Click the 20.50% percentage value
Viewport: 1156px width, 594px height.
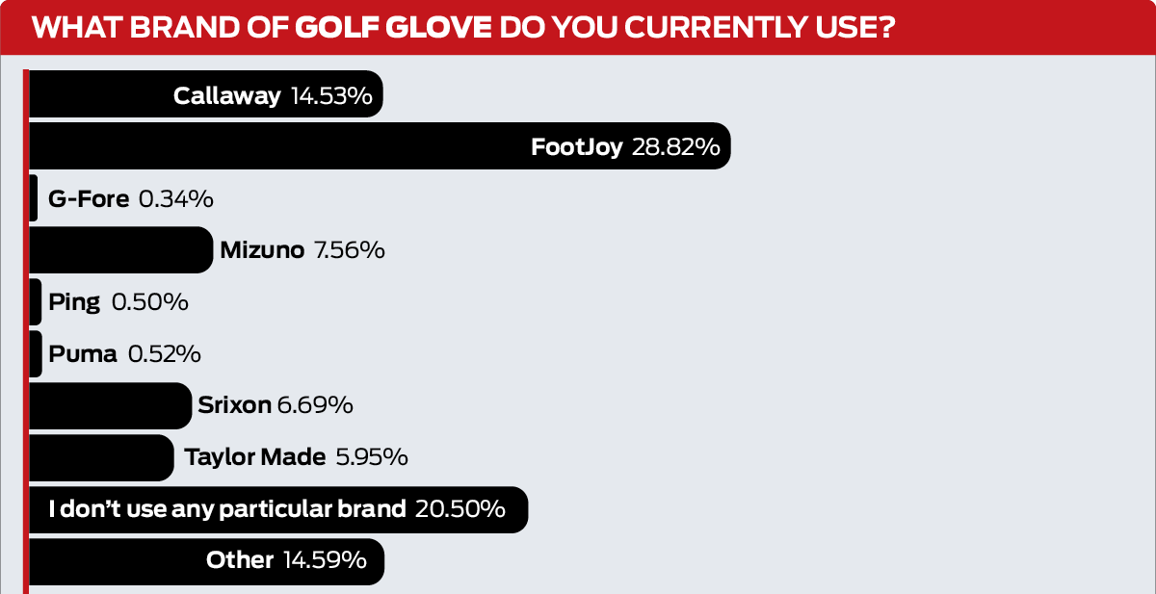click(460, 509)
